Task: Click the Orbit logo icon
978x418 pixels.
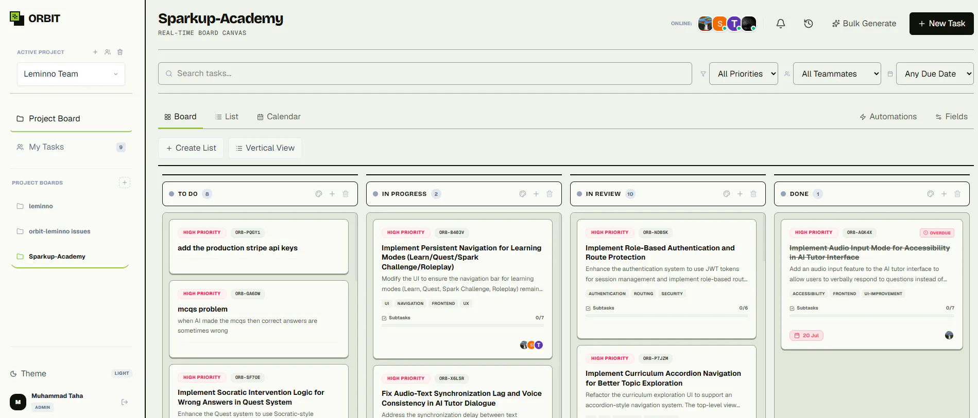Action: (17, 19)
